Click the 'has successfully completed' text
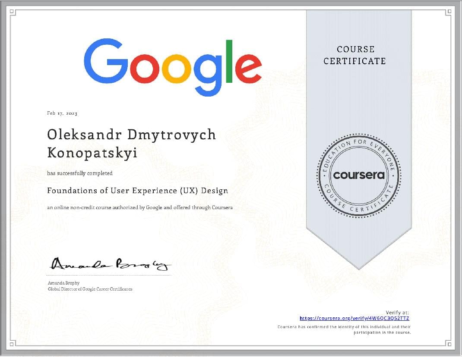The image size is (462, 357). (80, 173)
